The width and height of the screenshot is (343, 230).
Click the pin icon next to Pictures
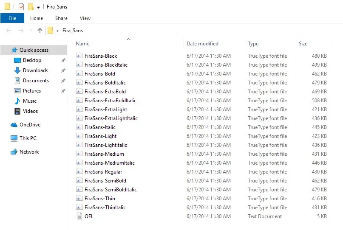63,91
